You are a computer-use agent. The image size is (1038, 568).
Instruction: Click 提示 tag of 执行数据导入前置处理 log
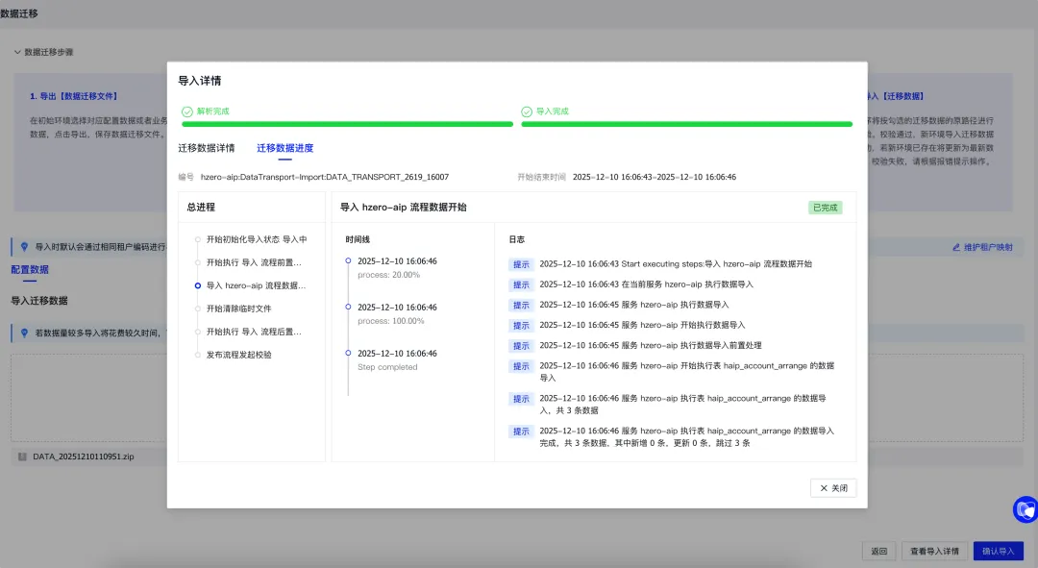coord(521,346)
